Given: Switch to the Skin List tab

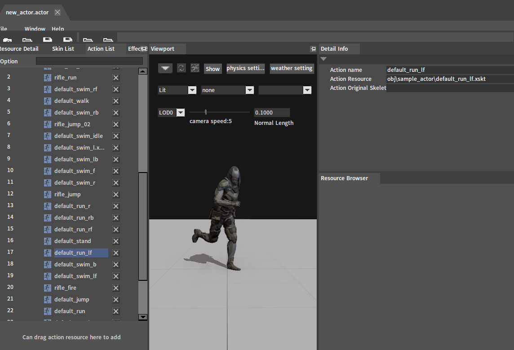Looking at the screenshot, I should click(63, 49).
